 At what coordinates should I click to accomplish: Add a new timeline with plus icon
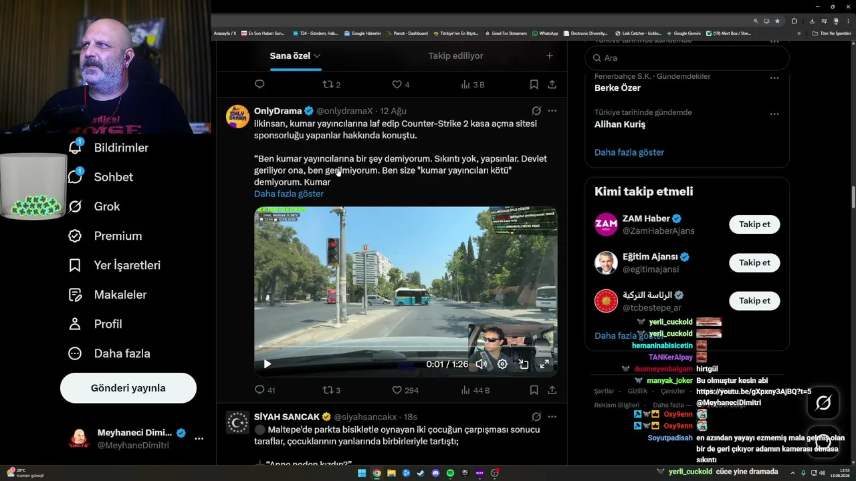click(550, 56)
